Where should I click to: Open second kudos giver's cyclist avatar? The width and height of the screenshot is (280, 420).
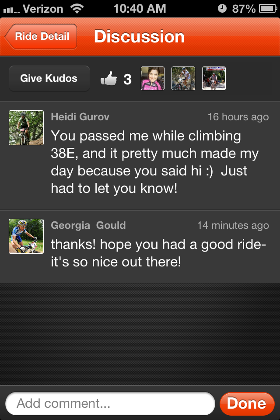[183, 78]
